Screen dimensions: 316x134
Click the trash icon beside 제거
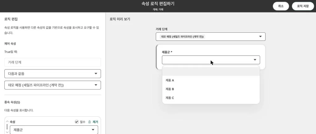point(89,122)
